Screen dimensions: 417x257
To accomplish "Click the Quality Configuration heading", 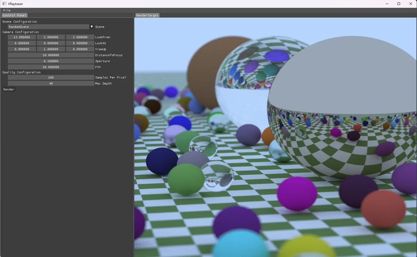I will point(21,72).
